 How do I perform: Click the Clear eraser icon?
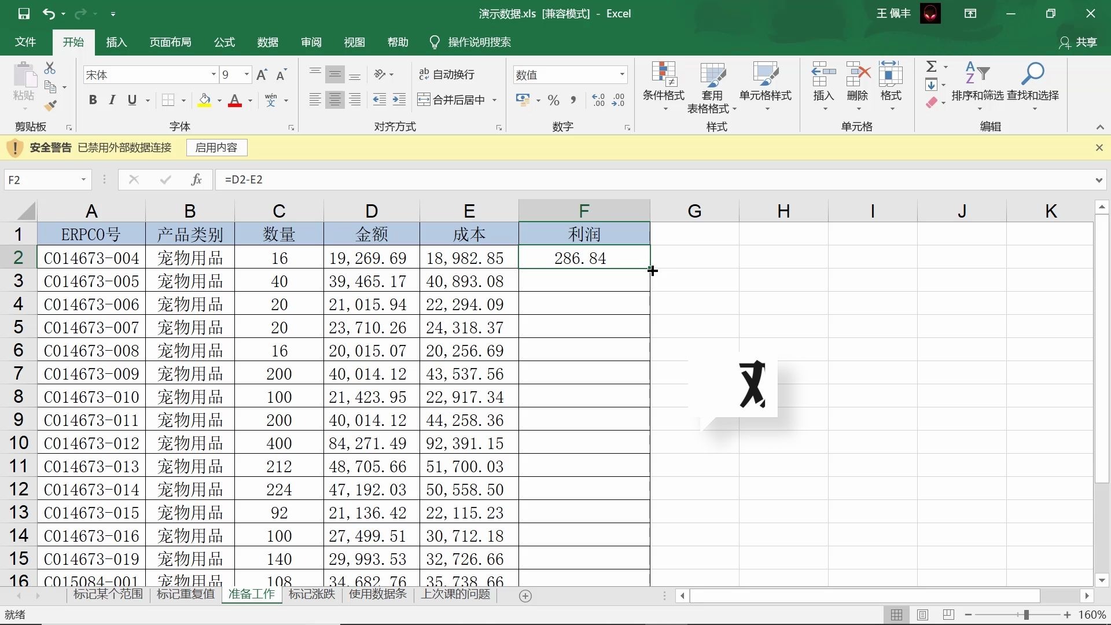(932, 103)
